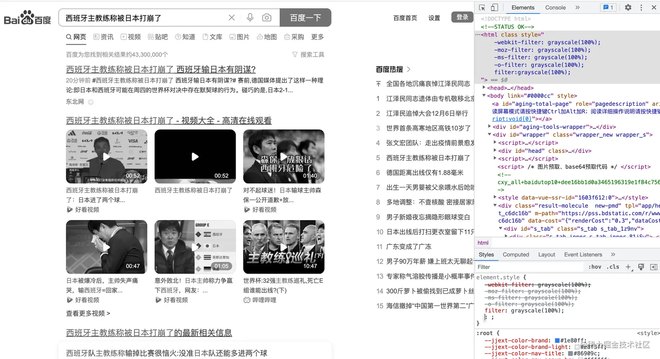The image size is (660, 359).
Task: Switch to the Console tab
Action: click(x=555, y=7)
